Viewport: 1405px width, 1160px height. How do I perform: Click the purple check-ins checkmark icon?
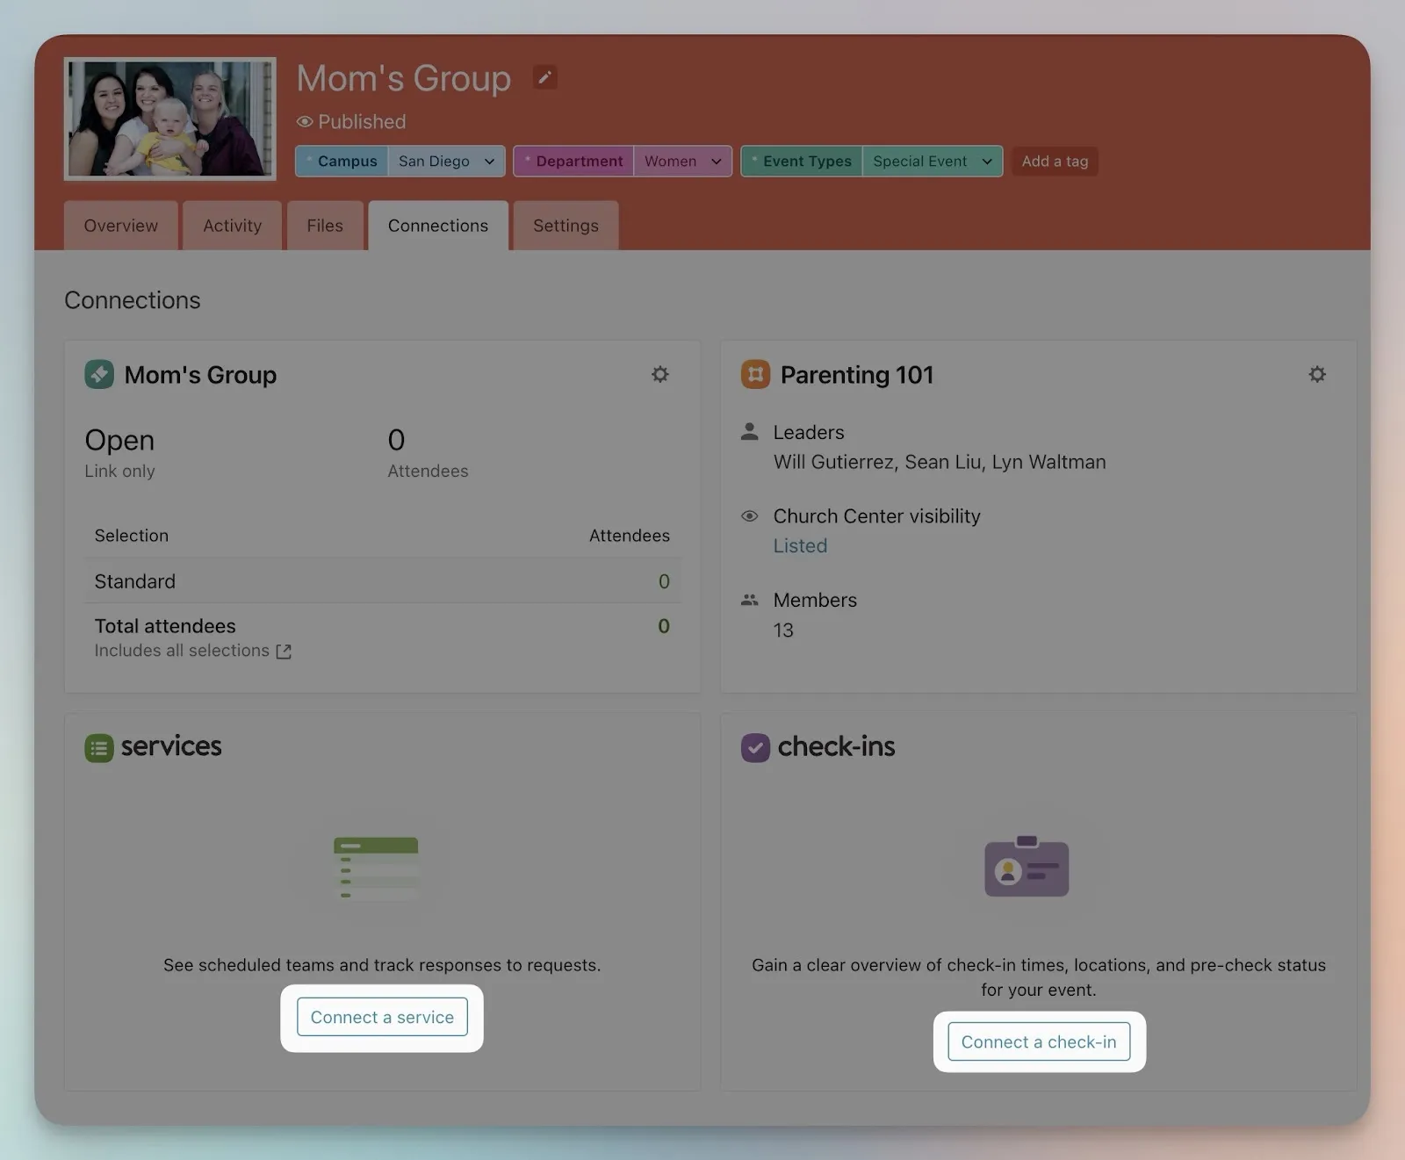755,748
